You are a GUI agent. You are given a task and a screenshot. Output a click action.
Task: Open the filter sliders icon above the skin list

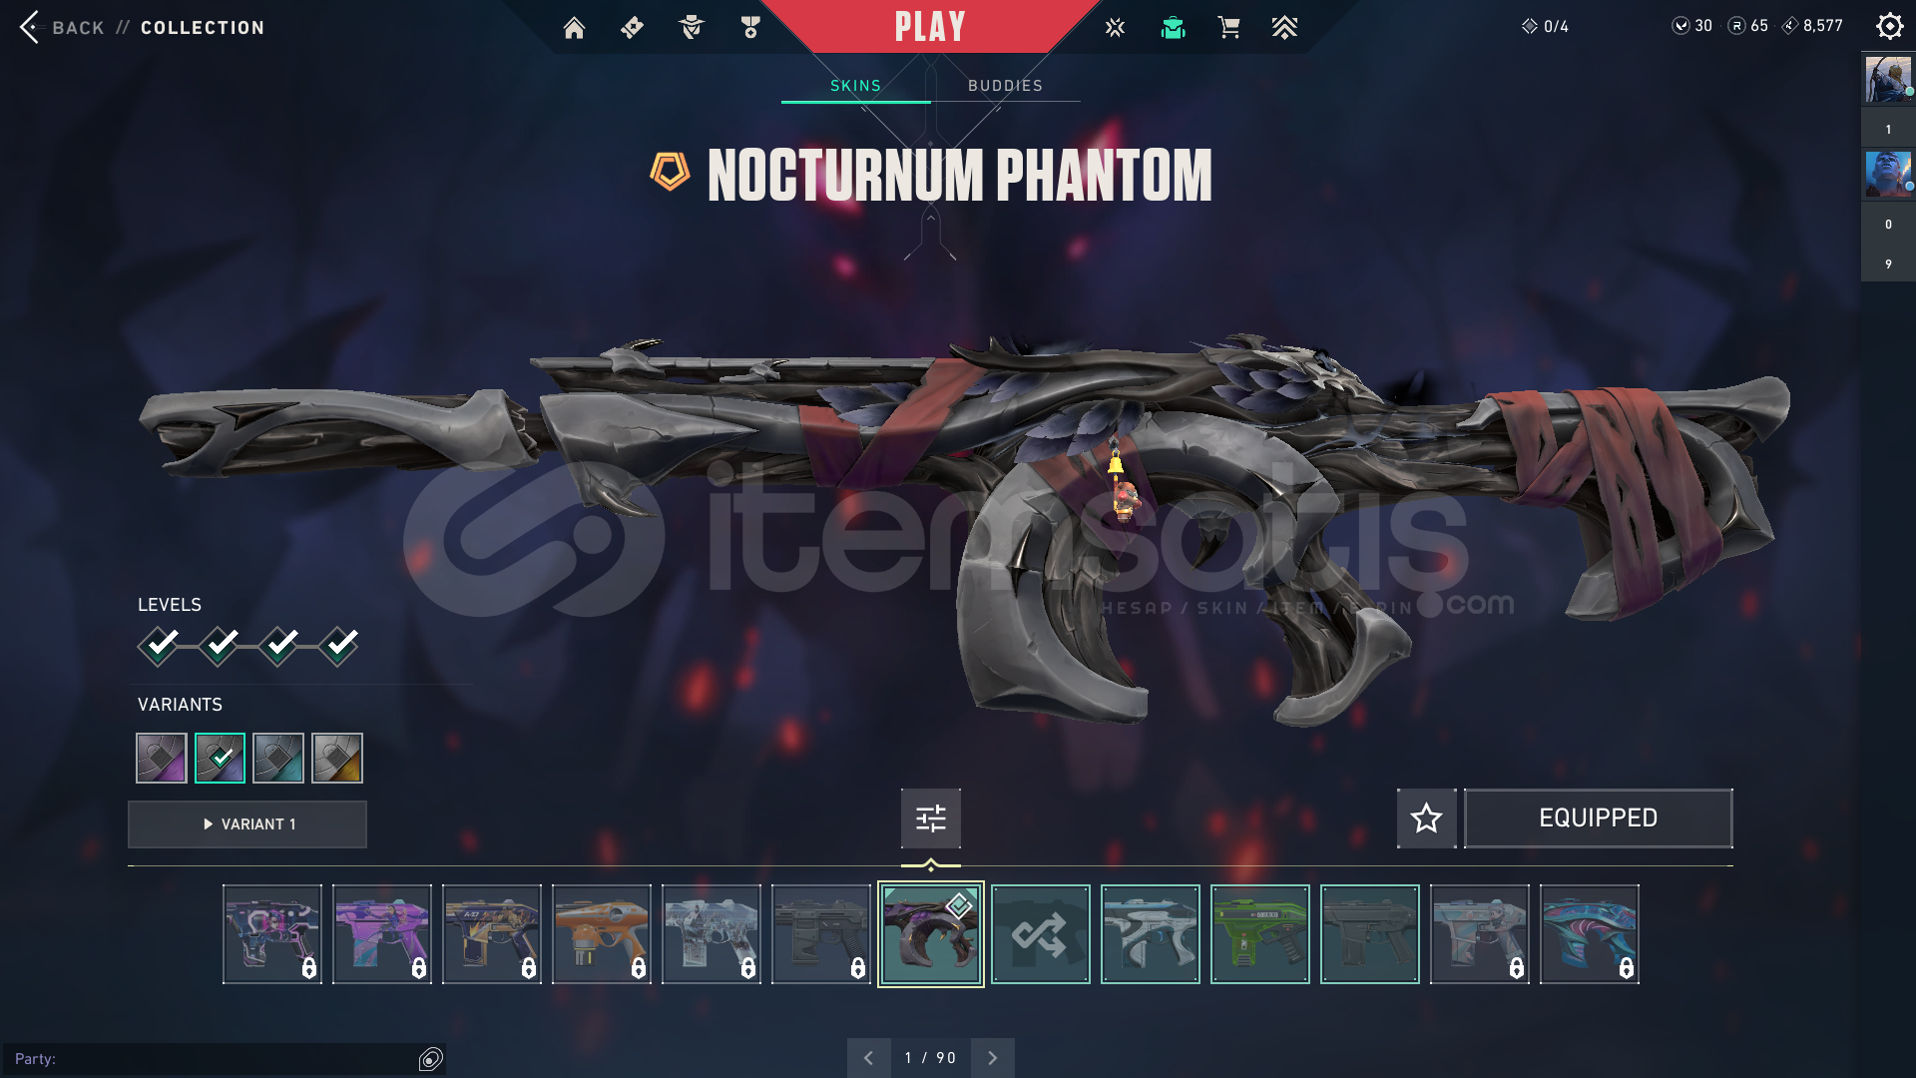click(x=930, y=818)
